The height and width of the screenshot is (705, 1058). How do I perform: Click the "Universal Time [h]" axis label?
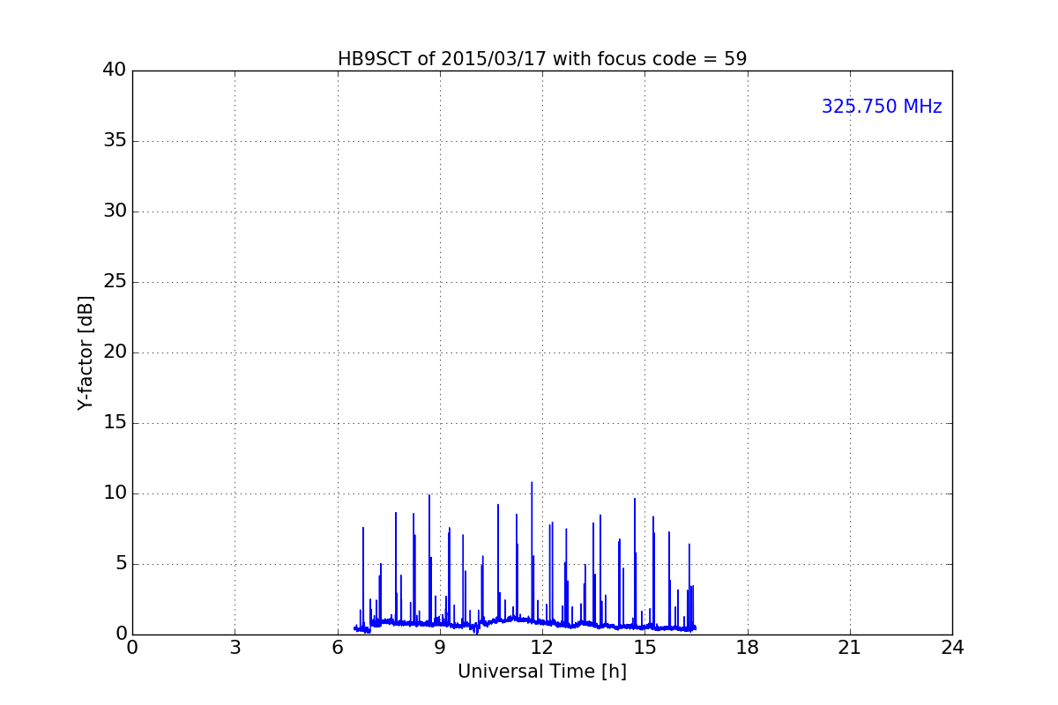pyautogui.click(x=542, y=672)
